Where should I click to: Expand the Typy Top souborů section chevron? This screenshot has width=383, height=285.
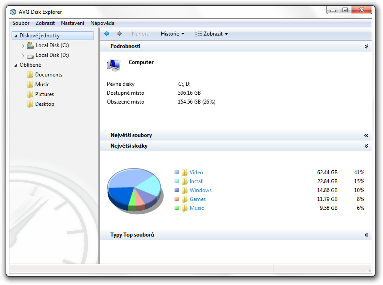[x=366, y=235]
